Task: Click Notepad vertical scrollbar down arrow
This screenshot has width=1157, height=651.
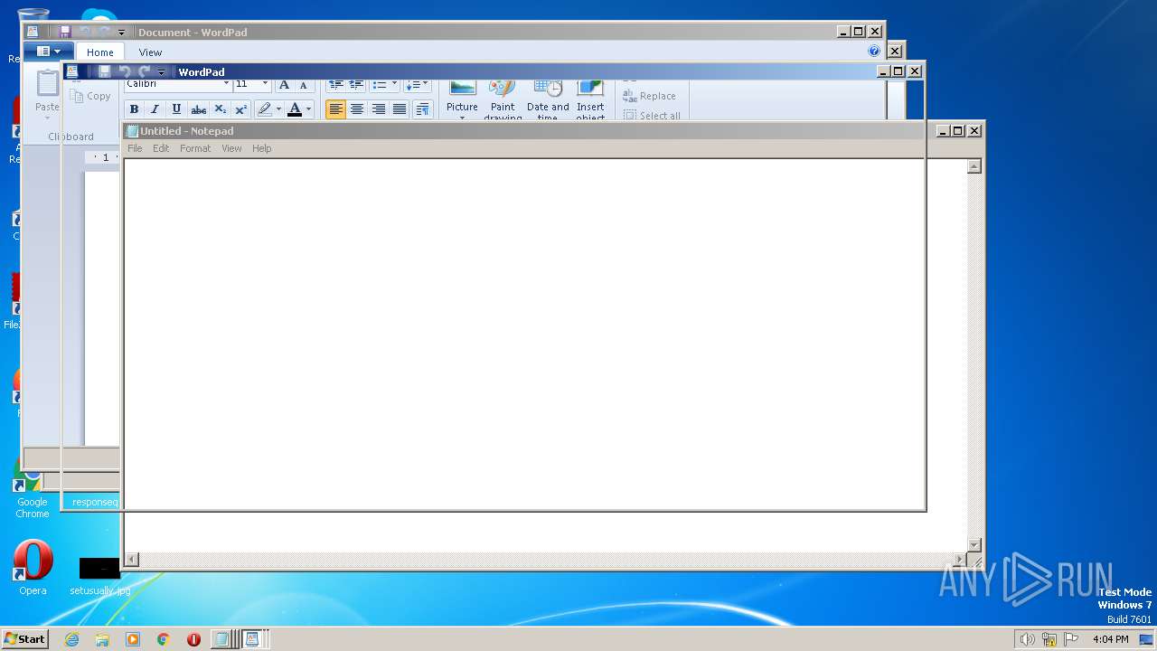Action: pyautogui.click(x=974, y=545)
